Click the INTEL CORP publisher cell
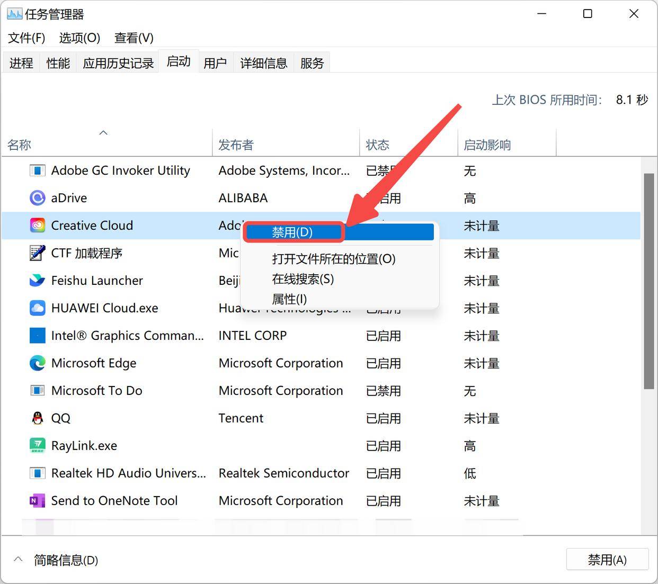658x584 pixels. pos(253,336)
